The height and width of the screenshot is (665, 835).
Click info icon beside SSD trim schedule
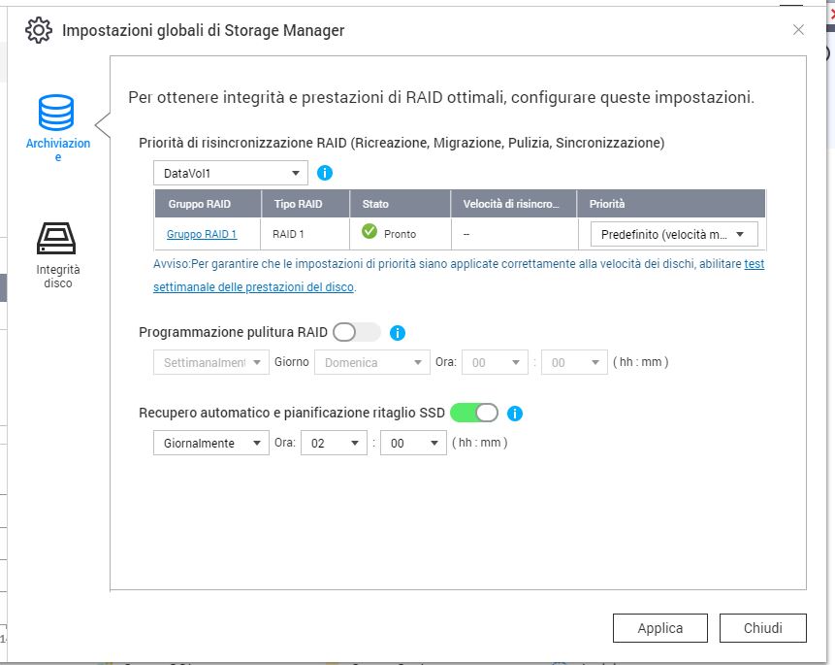(515, 413)
